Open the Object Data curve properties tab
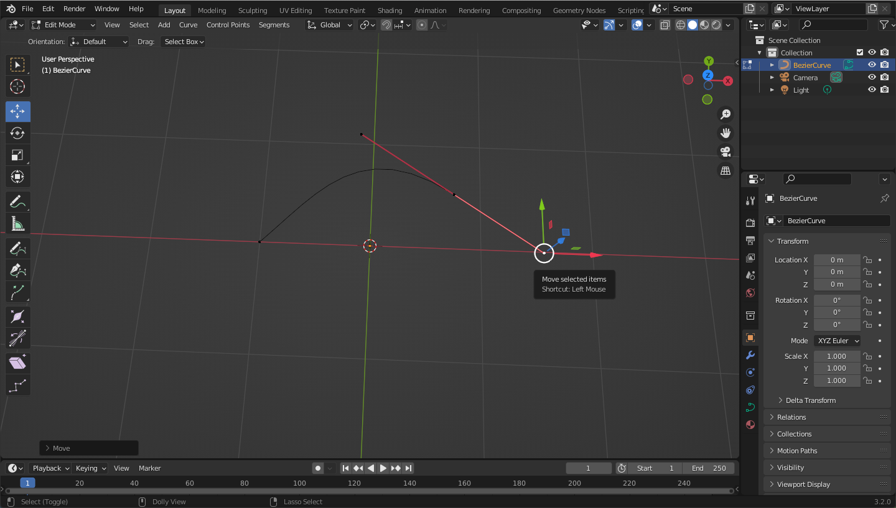Viewport: 896px width, 508px height. (750, 407)
